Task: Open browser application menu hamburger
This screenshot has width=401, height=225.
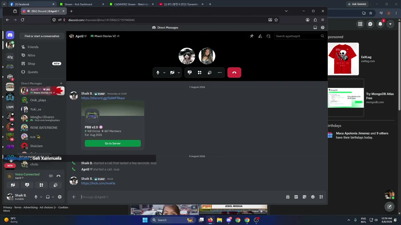Action: point(323,20)
